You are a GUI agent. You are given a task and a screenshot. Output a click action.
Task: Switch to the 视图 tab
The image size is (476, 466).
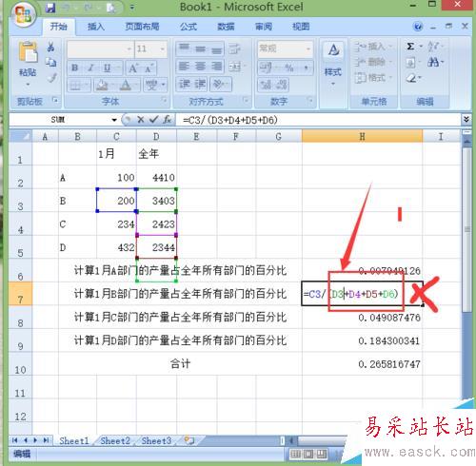point(301,27)
